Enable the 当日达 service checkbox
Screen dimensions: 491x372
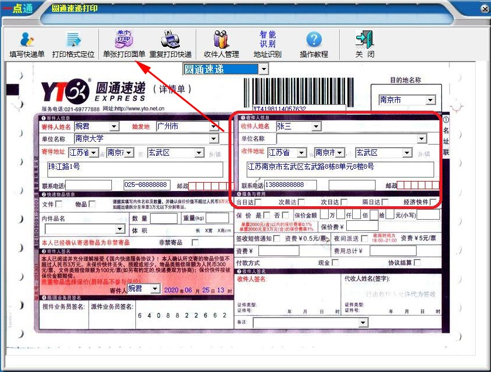pos(258,202)
